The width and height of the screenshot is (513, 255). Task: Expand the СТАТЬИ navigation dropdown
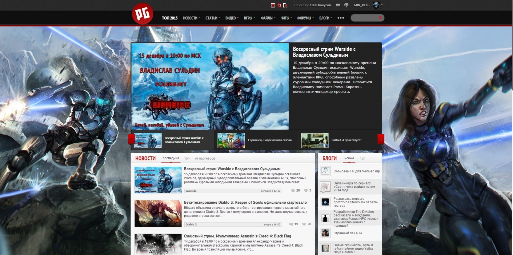tap(219, 18)
